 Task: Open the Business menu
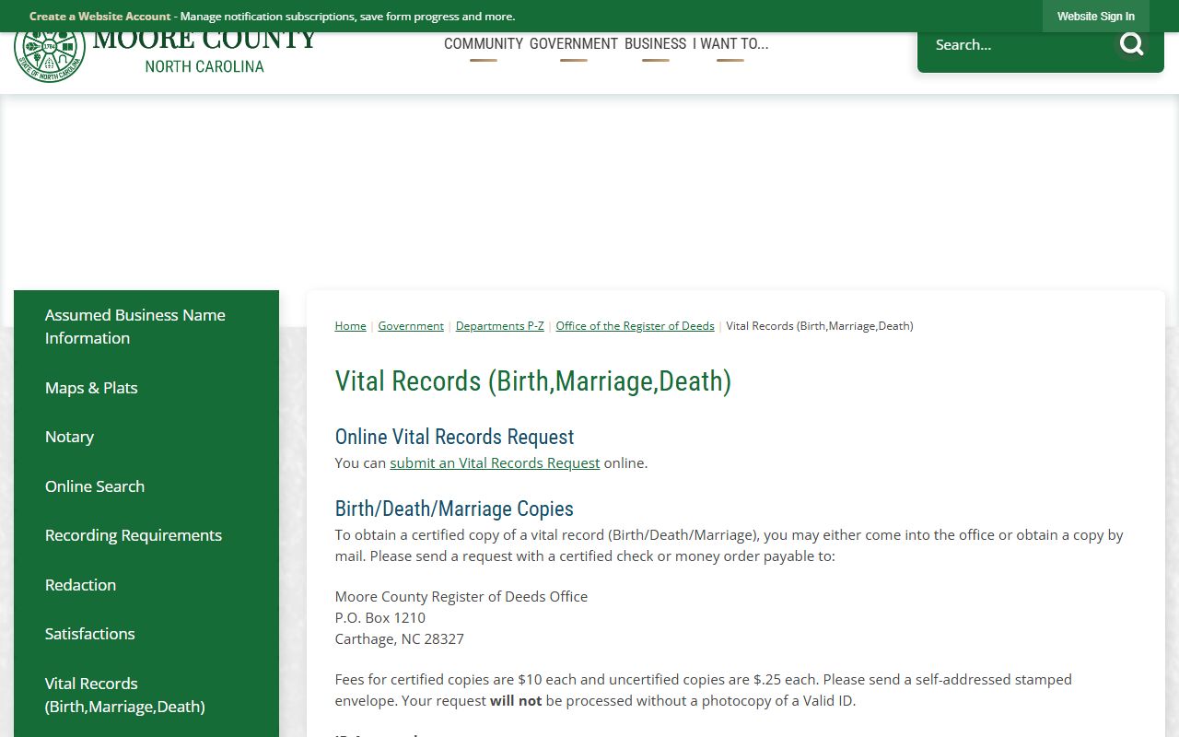655,44
